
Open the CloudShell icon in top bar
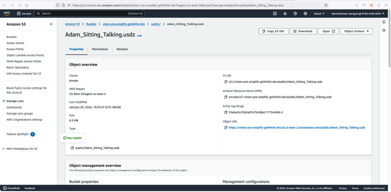click(x=275, y=14)
